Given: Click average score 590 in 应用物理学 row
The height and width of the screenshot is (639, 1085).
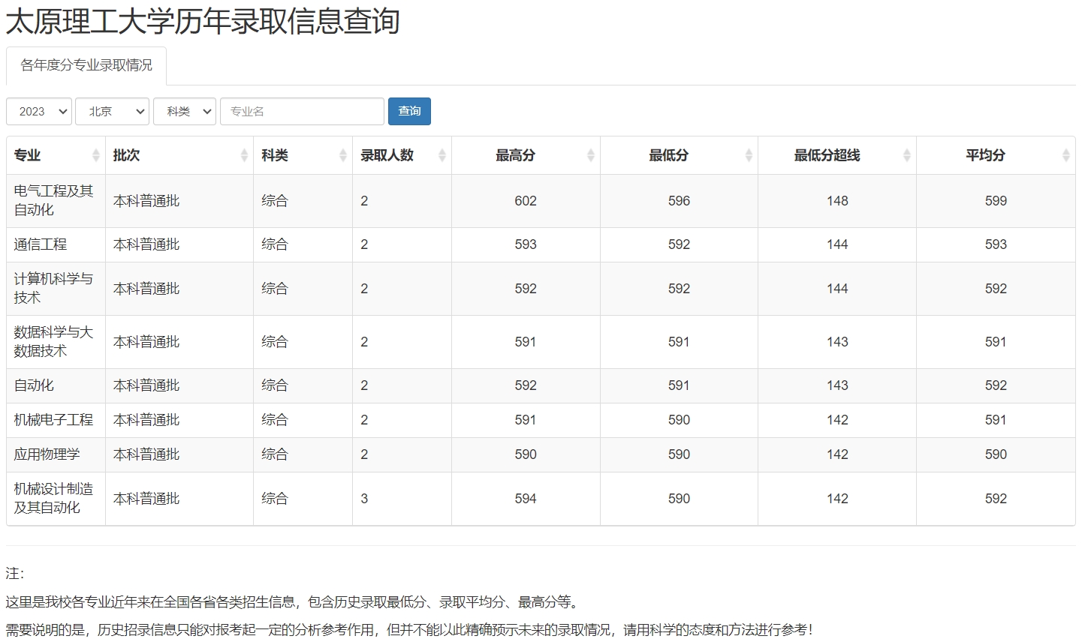Looking at the screenshot, I should 996,454.
